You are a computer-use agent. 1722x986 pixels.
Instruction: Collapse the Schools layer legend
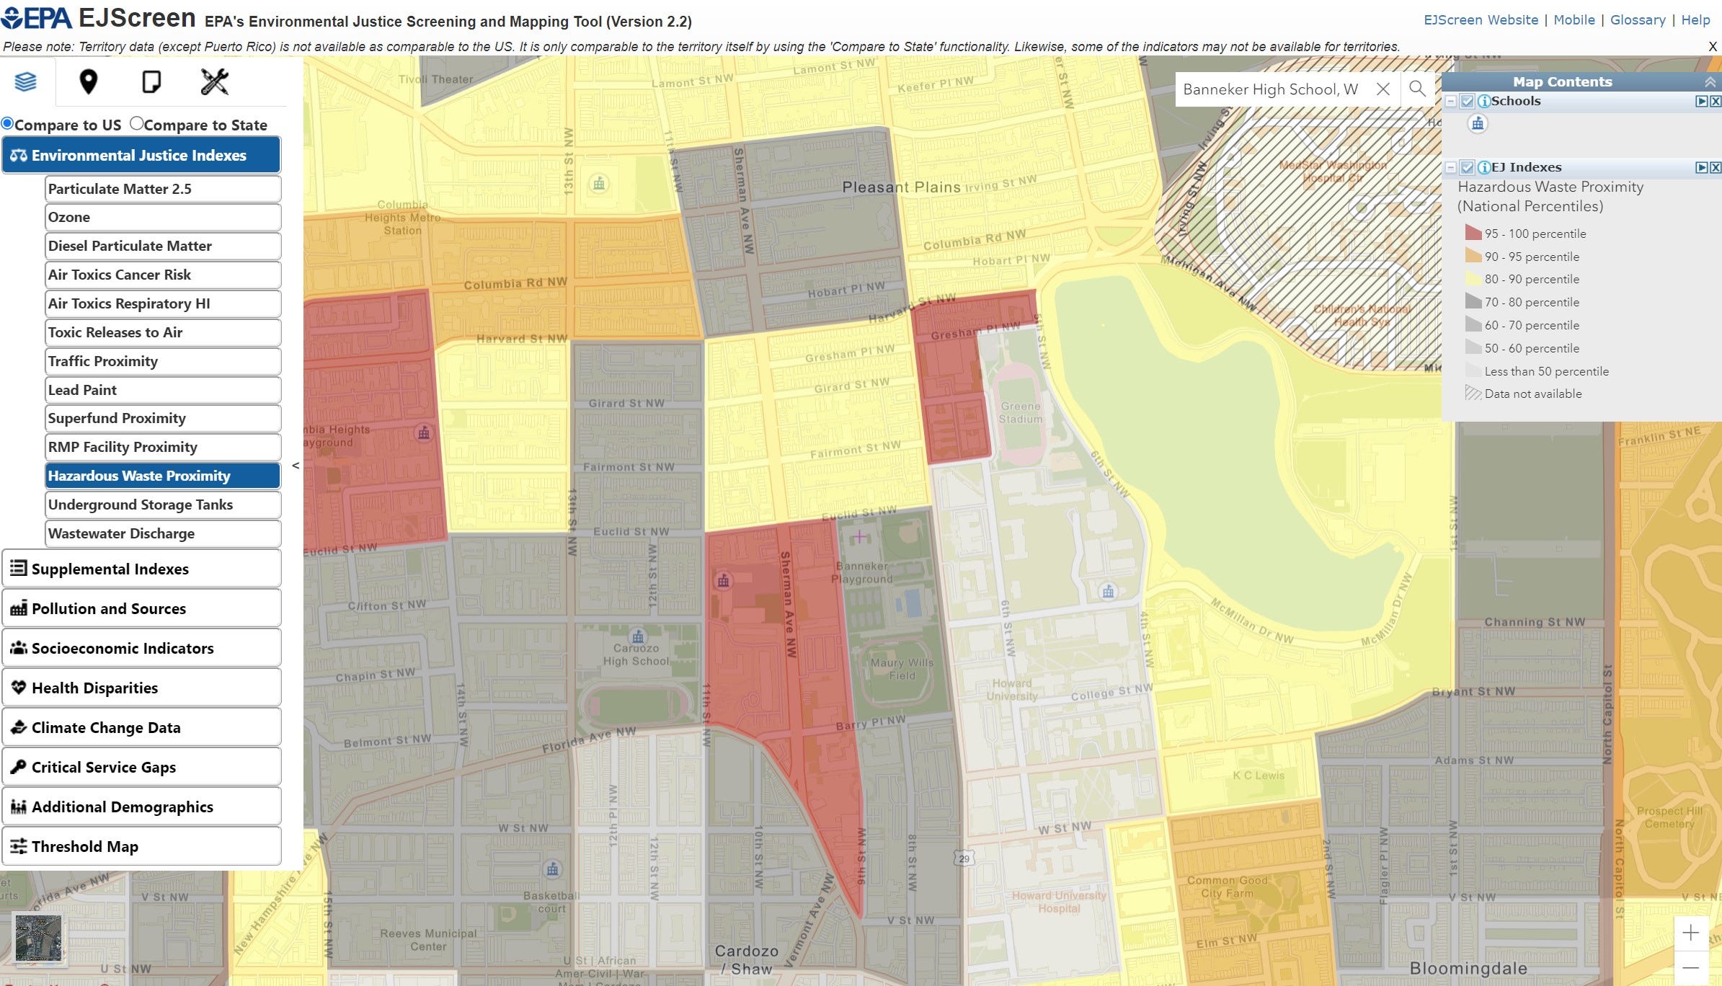pos(1451,102)
